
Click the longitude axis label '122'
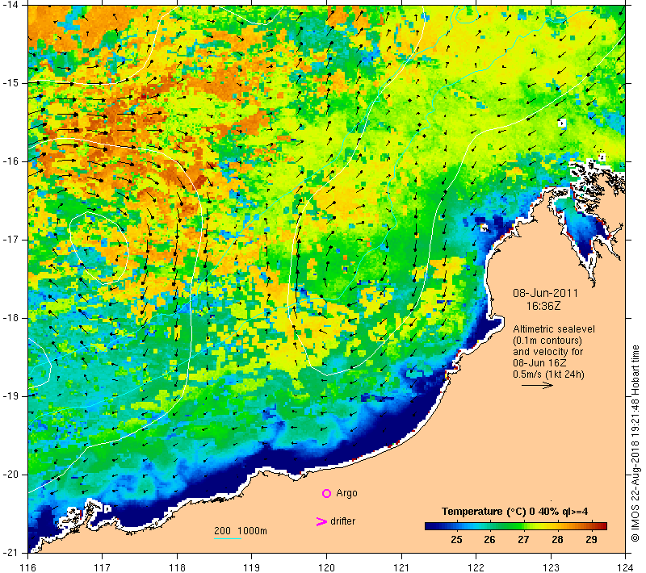click(476, 567)
